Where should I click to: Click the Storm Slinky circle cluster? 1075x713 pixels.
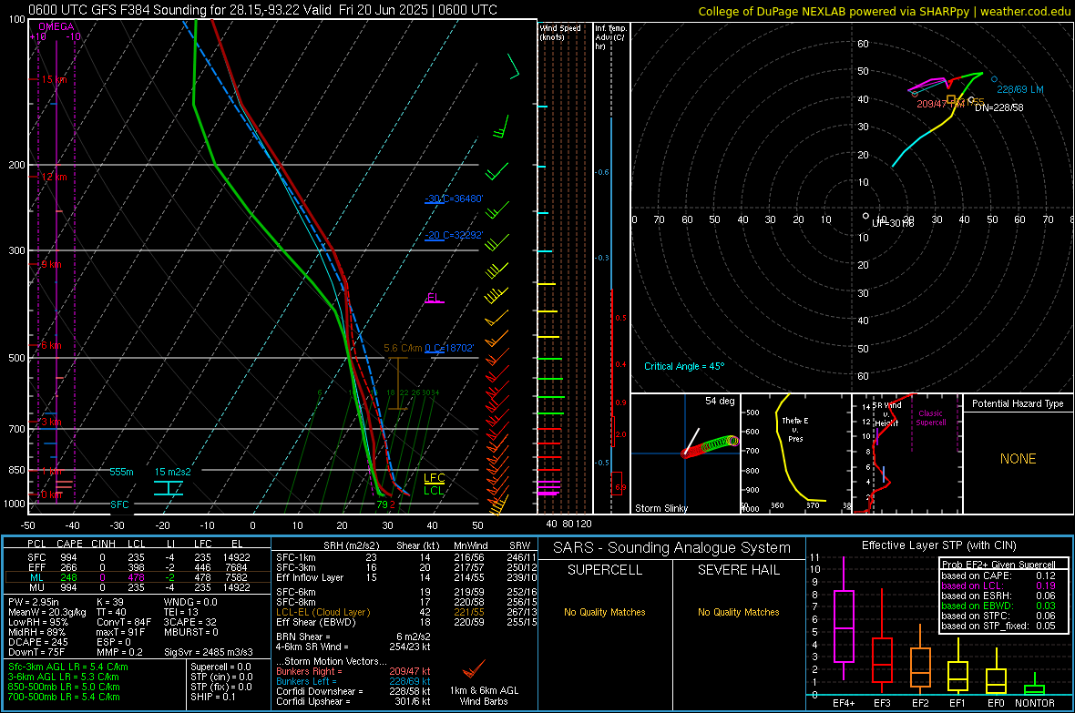coord(710,445)
